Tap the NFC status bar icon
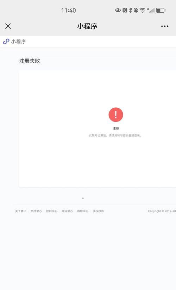Image resolution: width=176 pixels, height=290 pixels. coord(125,10)
